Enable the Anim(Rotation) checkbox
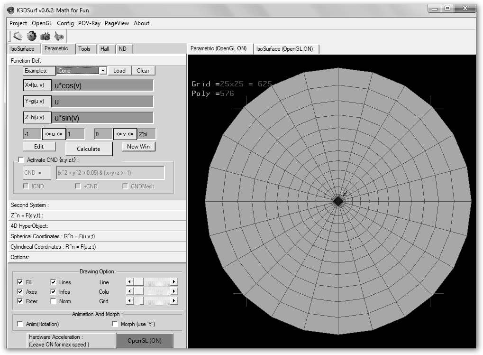 coord(20,324)
